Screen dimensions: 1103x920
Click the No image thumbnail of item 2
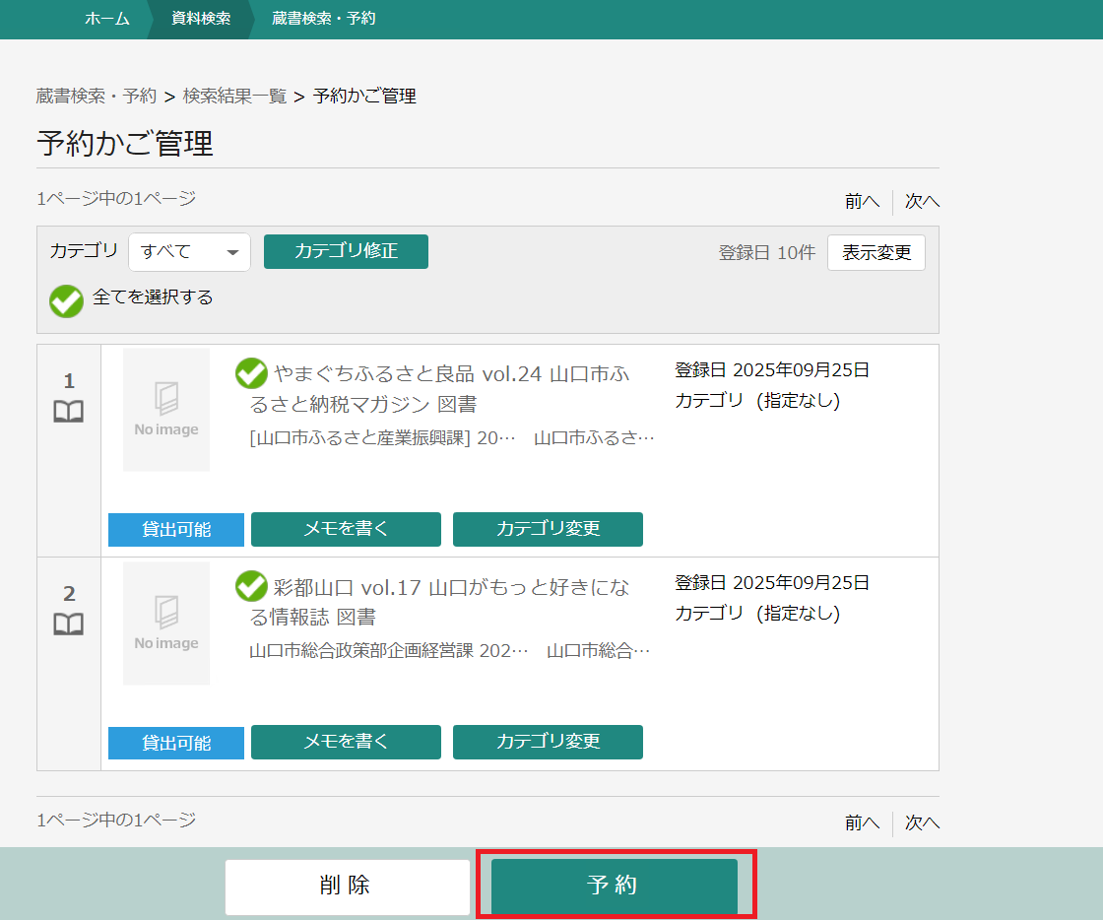coord(166,624)
